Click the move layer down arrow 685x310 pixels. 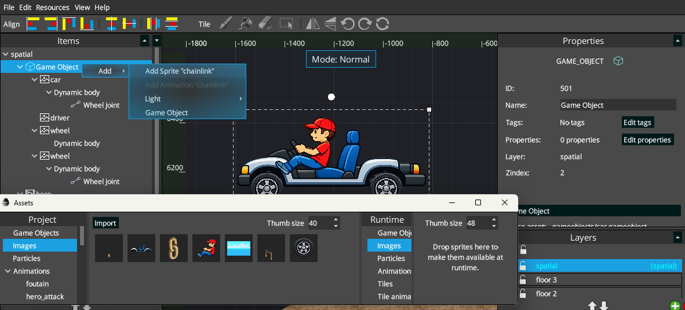pos(604,305)
